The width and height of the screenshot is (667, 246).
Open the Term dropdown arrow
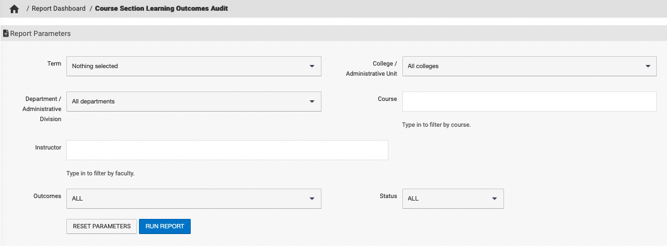[x=312, y=66]
